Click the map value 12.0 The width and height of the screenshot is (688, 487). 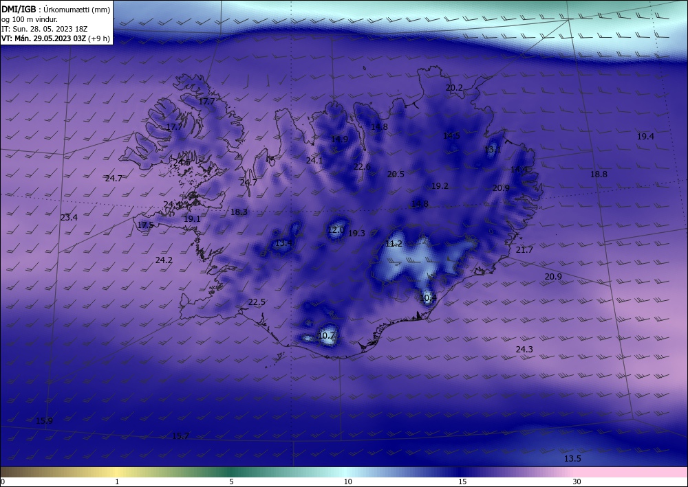(336, 229)
